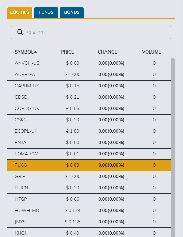
Task: Choose the CAPRM-UK equity row
Action: pyautogui.click(x=89, y=86)
